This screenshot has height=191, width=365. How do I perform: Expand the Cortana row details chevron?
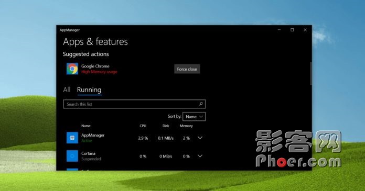click(x=200, y=156)
